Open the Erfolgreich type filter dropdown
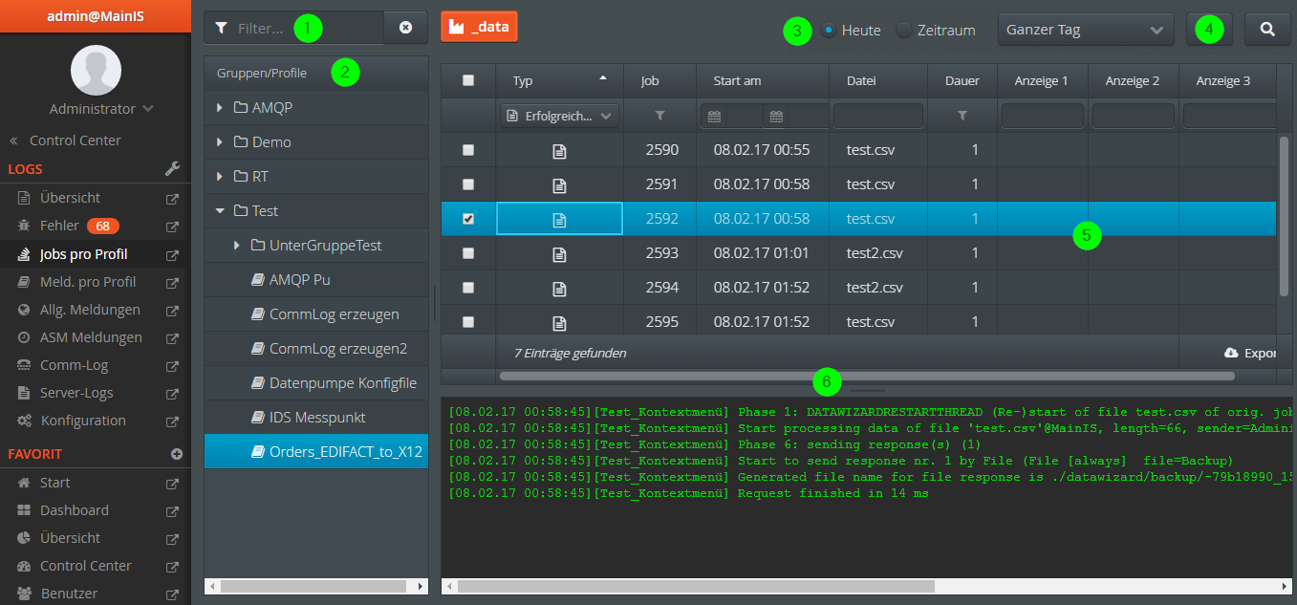Screen dimensions: 1297x605 click(560, 116)
